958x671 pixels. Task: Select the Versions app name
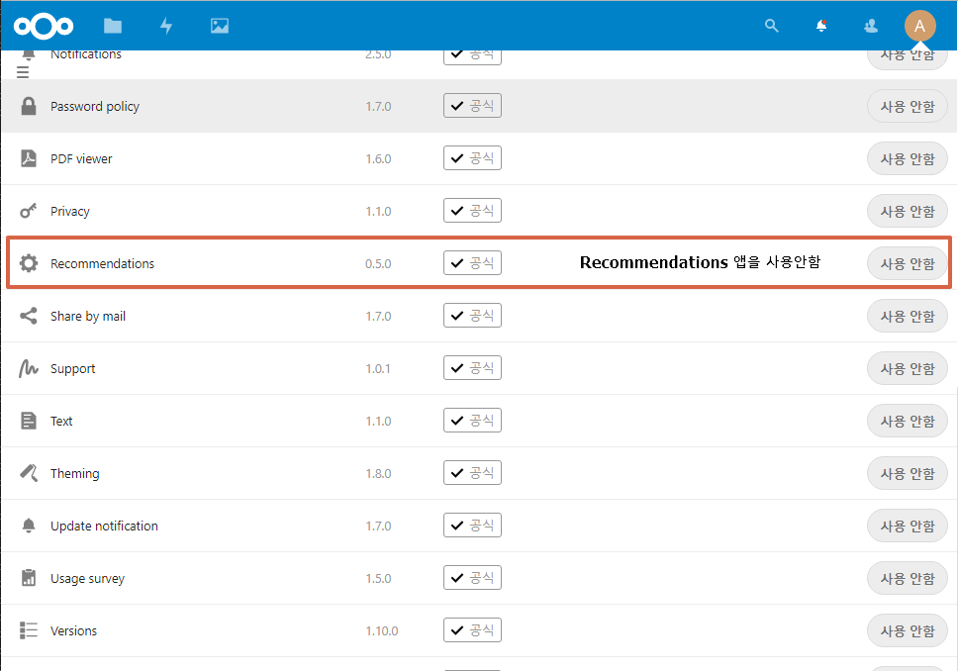point(73,630)
